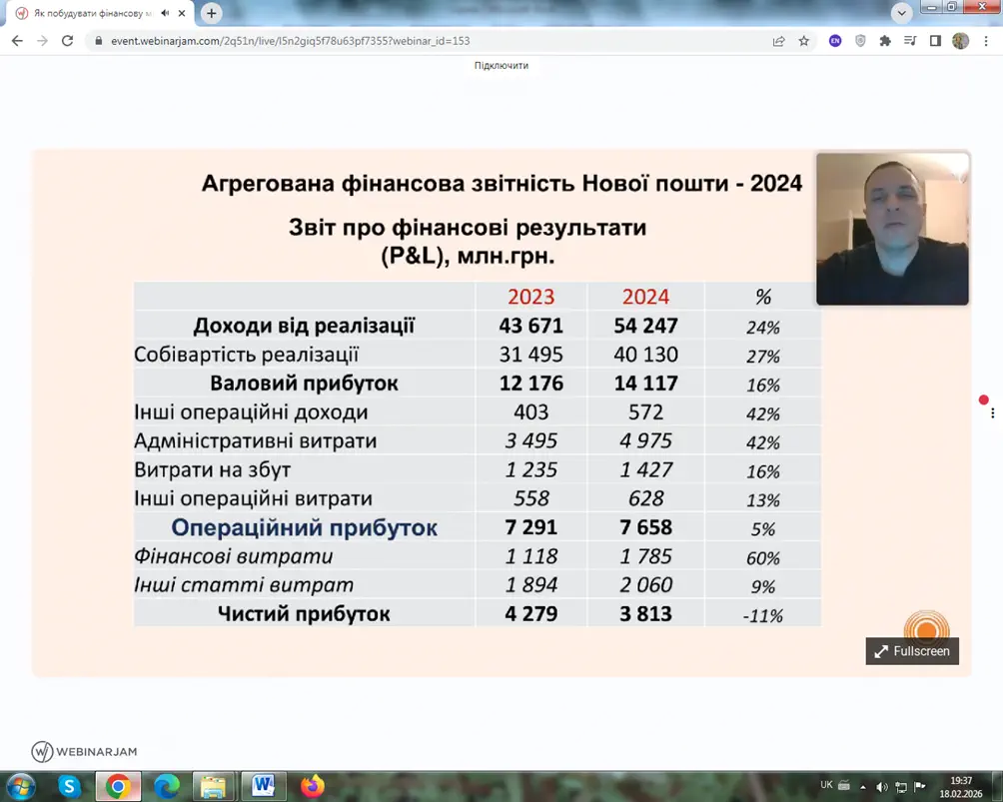Toggle the browser side panel
This screenshot has height=802, width=1003.
coord(935,41)
